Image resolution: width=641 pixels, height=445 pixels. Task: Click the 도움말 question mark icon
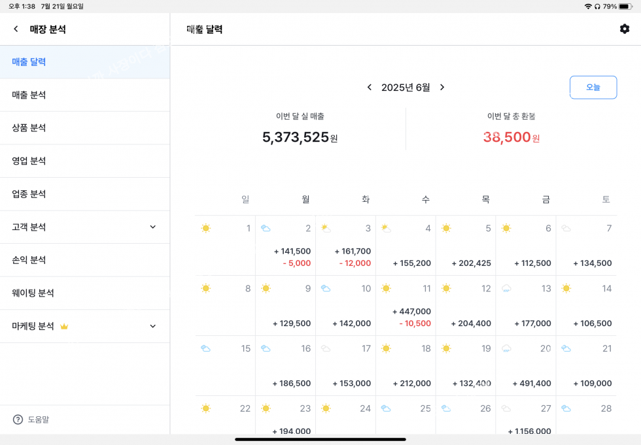pos(18,420)
